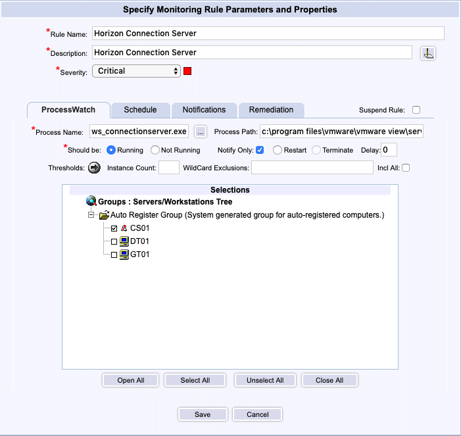Screen dimensions: 461x436
Task: Check the DT01 computer checkbox
Action: click(114, 241)
